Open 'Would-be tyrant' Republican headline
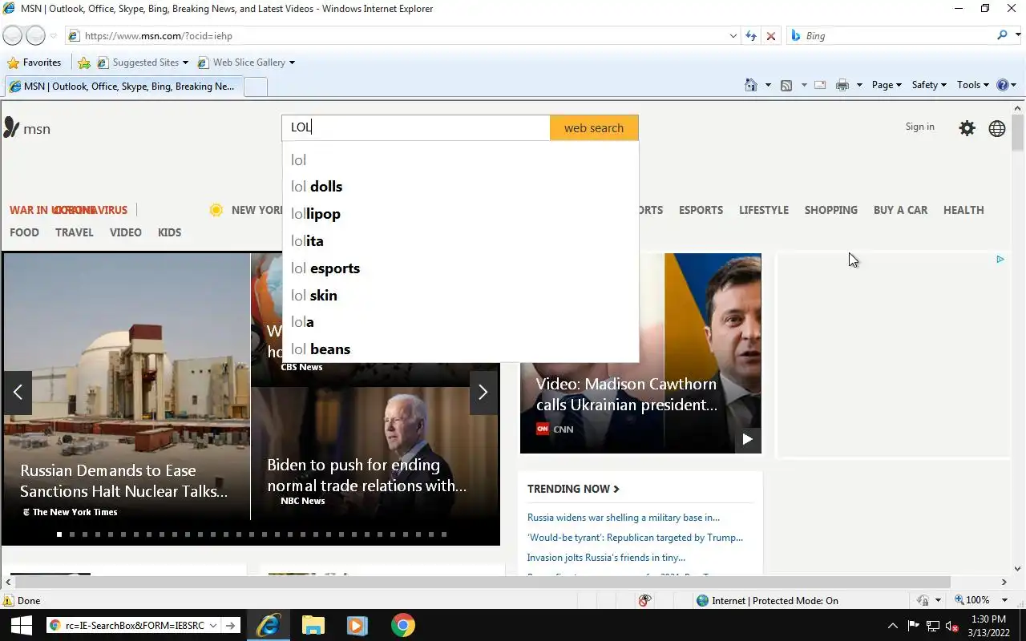This screenshot has width=1026, height=641. [635, 538]
